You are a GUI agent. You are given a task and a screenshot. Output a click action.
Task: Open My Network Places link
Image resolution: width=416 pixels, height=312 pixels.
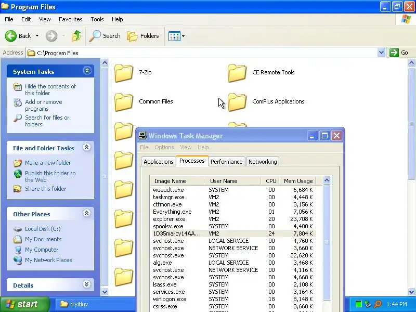click(x=48, y=260)
